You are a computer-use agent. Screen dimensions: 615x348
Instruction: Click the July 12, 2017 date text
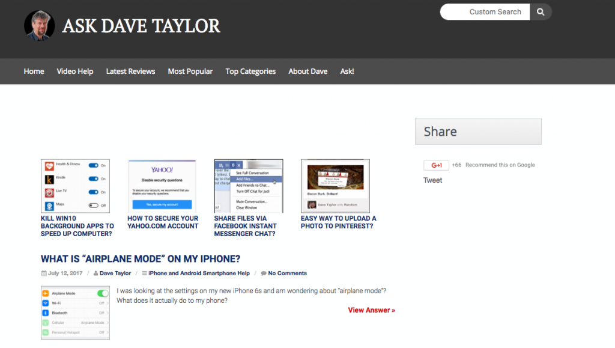click(65, 273)
